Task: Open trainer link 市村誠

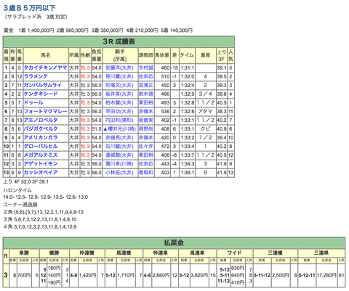Action: (146, 68)
